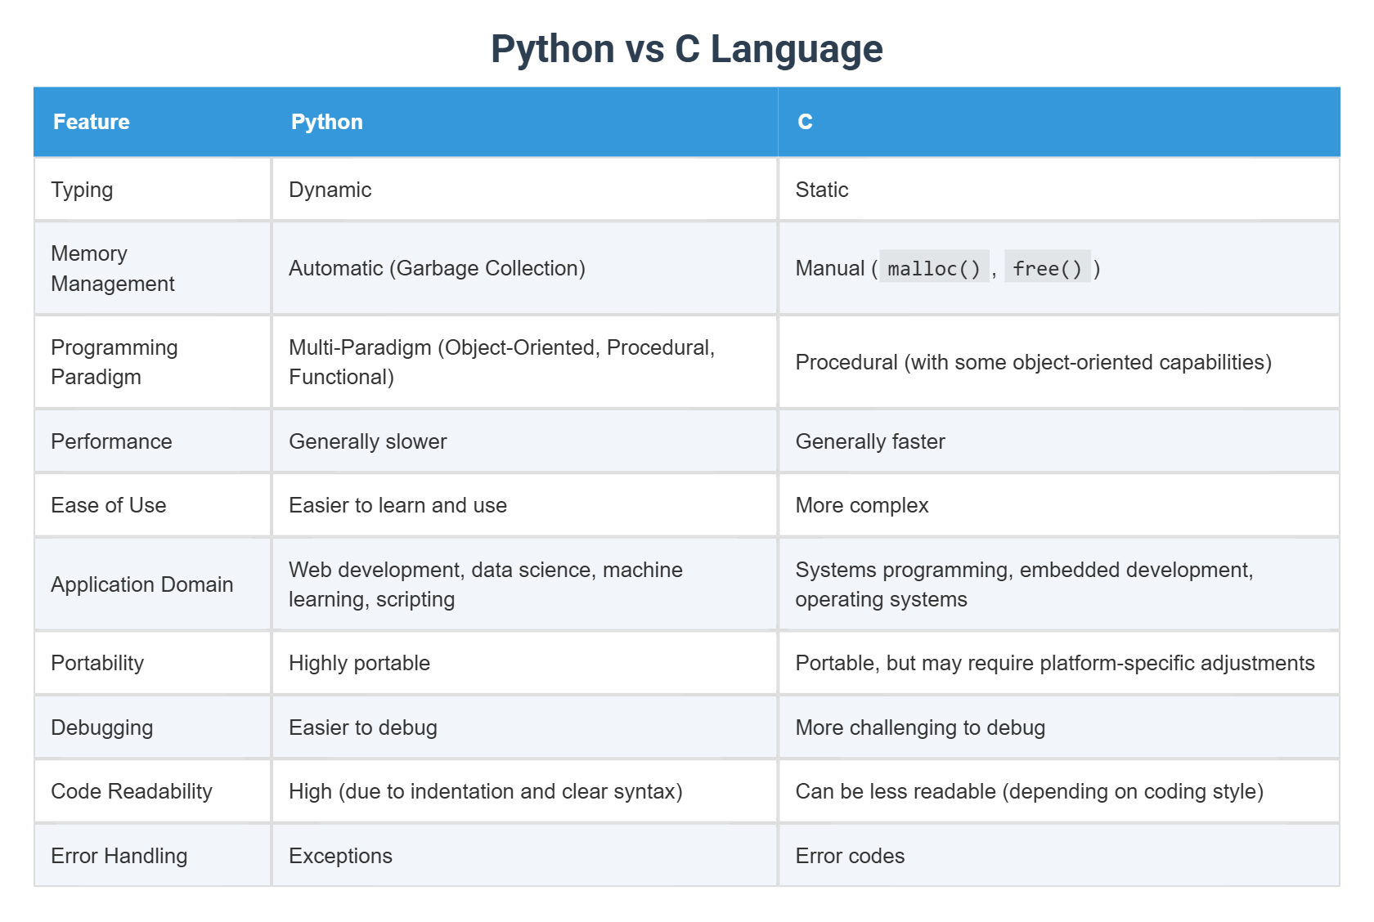The height and width of the screenshot is (922, 1374).
Task: Click the 'Error codes' cell
Action: [x=1059, y=856]
